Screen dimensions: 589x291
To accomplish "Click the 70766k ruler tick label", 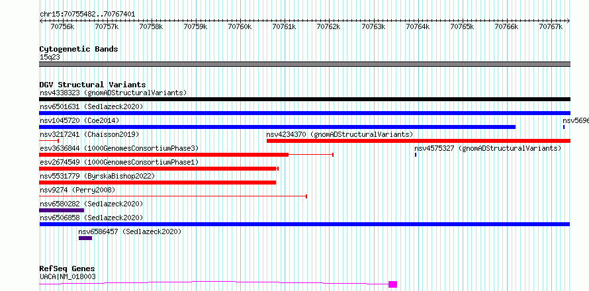I will click(x=506, y=26).
